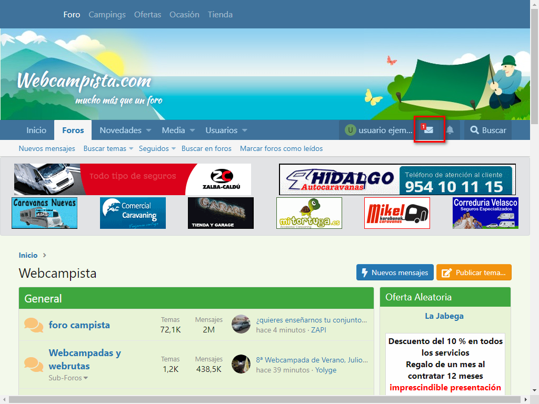Viewport: 539px width, 404px height.
Task: Click the Webcampista.com header logo
Action: click(x=89, y=88)
